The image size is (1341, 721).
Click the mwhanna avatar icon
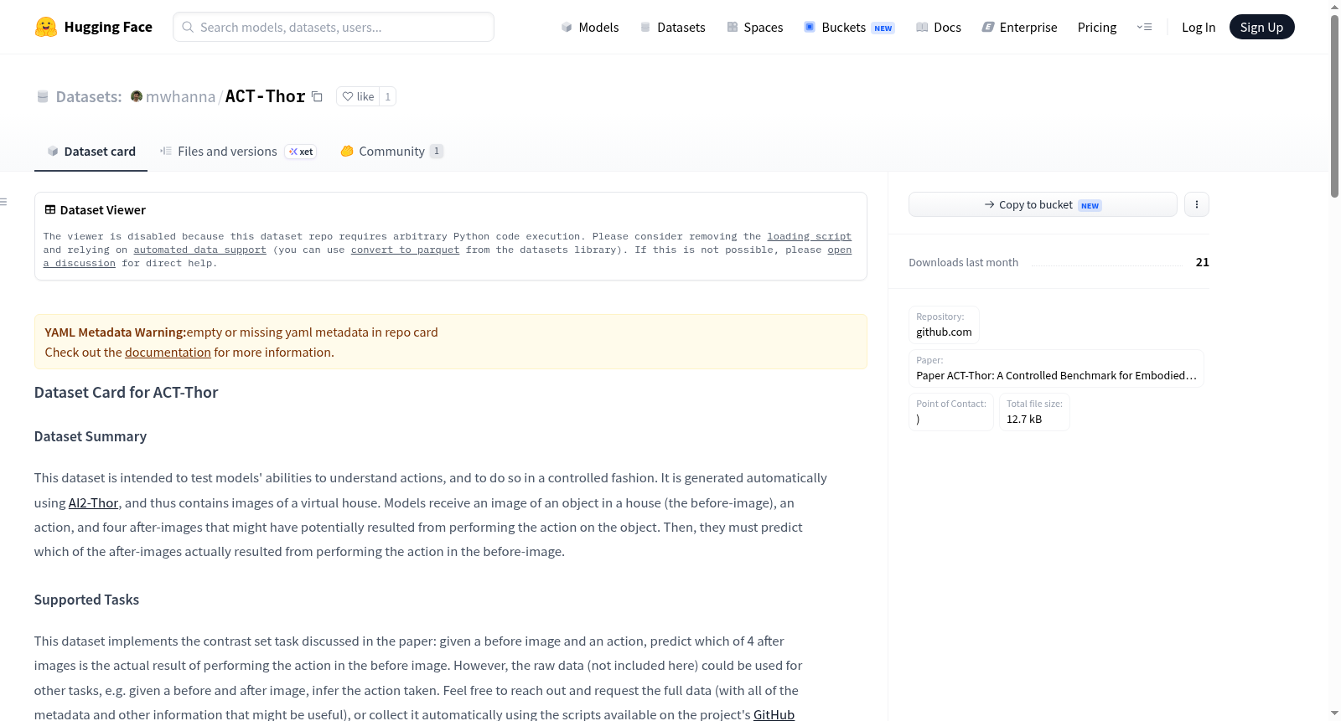(x=137, y=96)
